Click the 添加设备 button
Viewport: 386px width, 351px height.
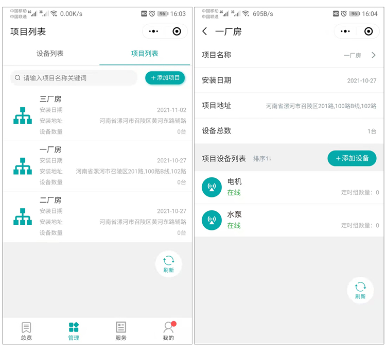(352, 158)
